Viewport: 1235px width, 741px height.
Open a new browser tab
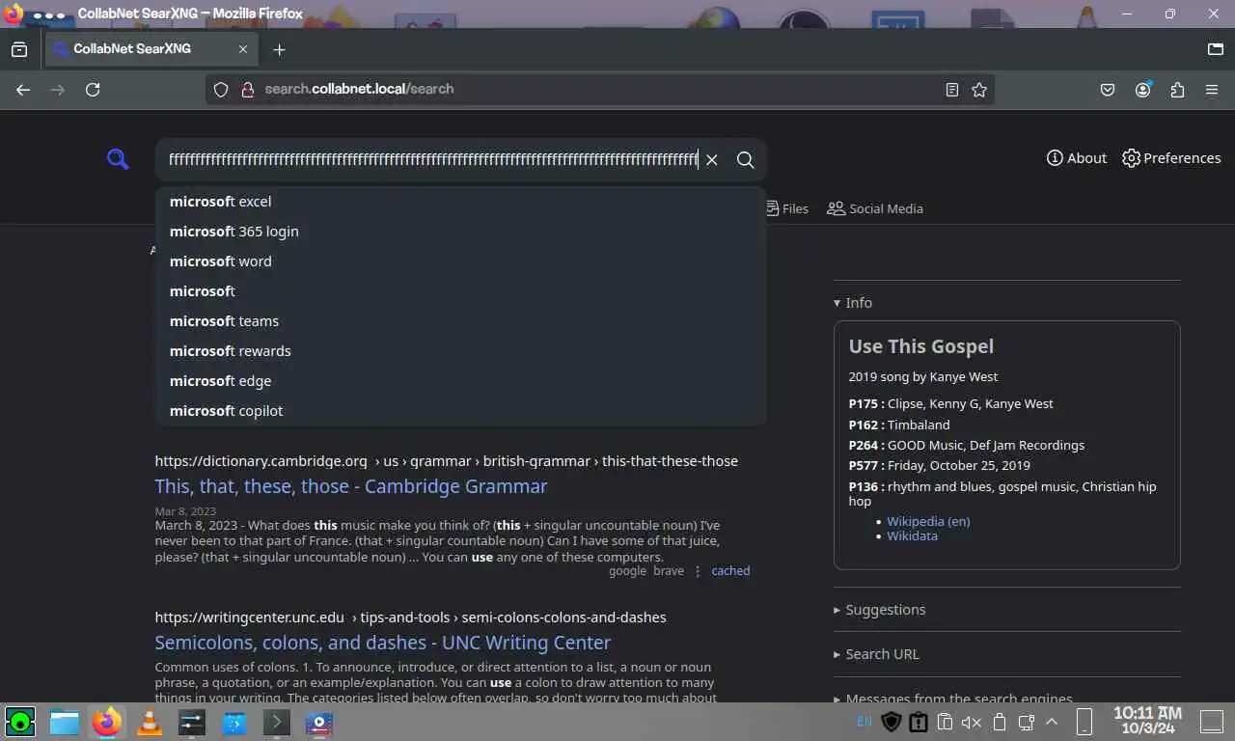pos(279,49)
